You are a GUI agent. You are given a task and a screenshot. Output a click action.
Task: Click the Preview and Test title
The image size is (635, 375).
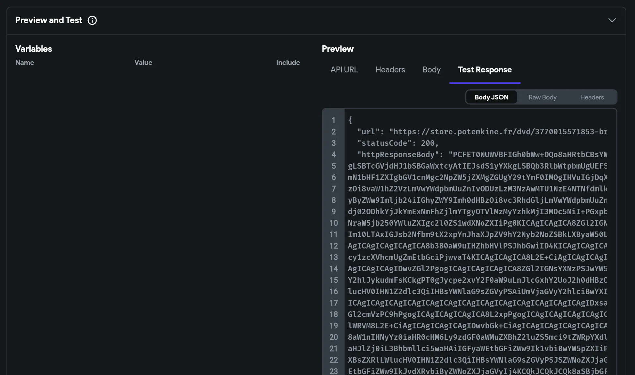[x=49, y=20]
